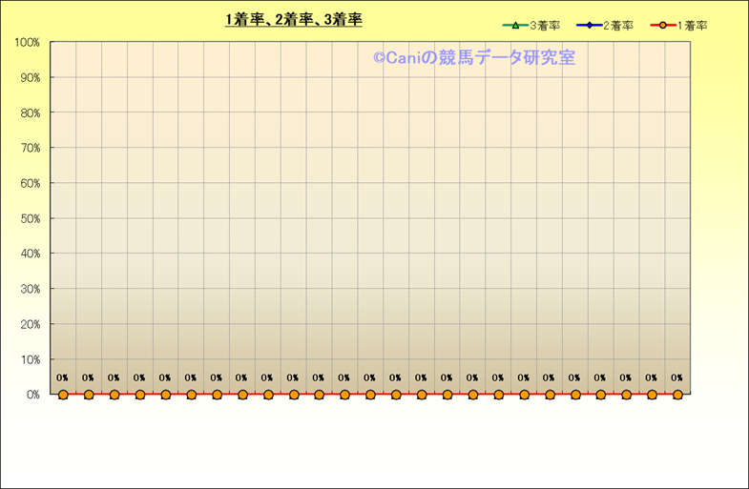Click the 50% vertical axis label
The height and width of the screenshot is (489, 749).
(29, 219)
